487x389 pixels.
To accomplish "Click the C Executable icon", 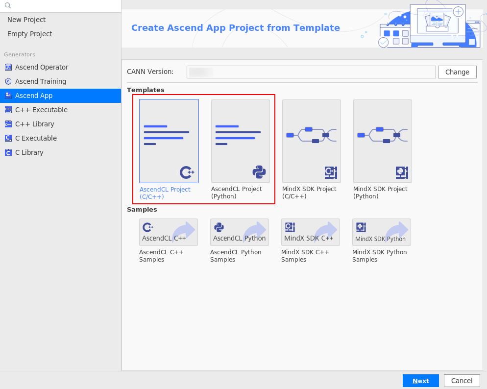I will (8, 138).
